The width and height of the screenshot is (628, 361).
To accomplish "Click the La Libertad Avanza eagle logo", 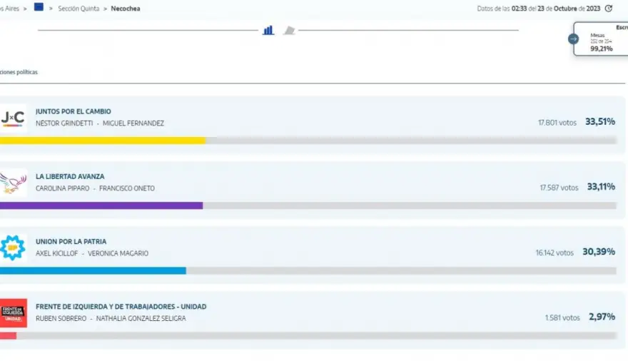I will tap(14, 183).
